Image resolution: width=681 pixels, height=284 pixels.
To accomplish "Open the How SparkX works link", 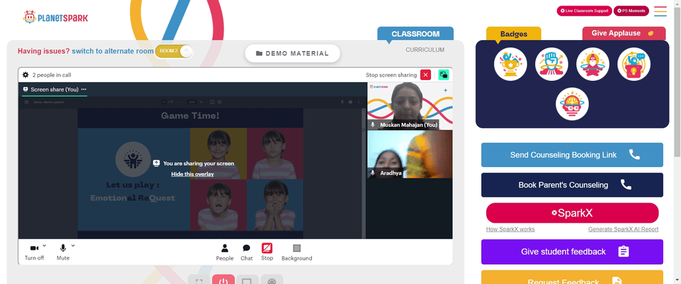I will click(510, 230).
